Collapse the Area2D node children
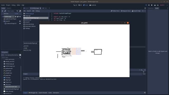 coord(3,21)
